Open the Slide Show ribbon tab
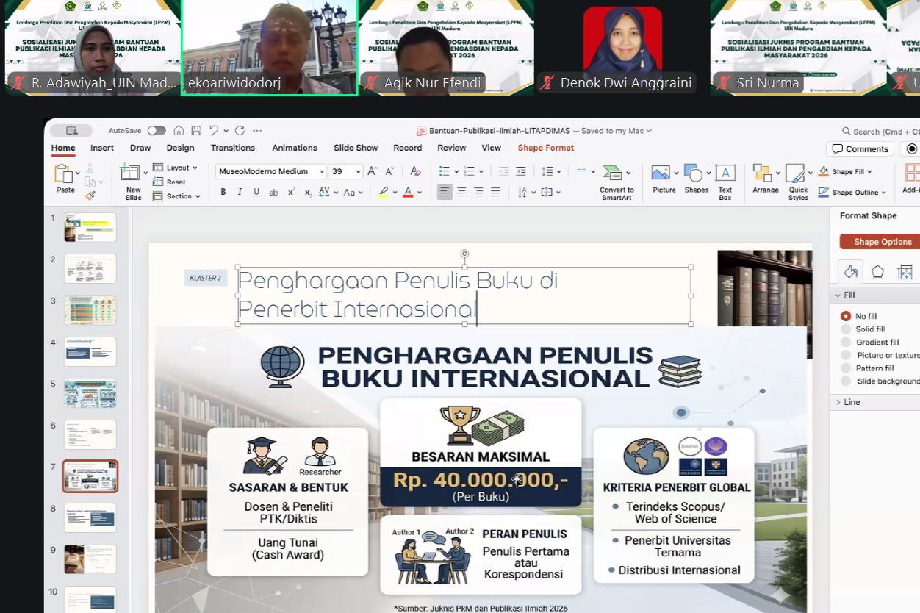 [x=356, y=148]
